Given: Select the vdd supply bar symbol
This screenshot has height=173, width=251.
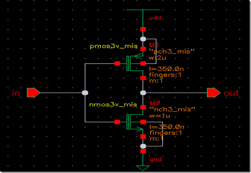Looking at the screenshot, I should coord(143,10).
